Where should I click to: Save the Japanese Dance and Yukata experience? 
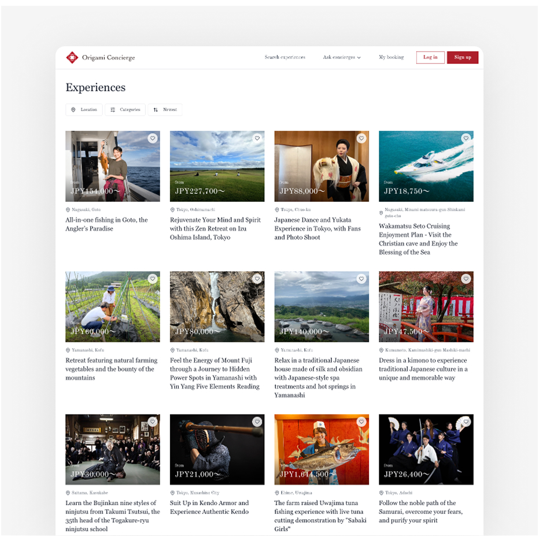point(361,138)
